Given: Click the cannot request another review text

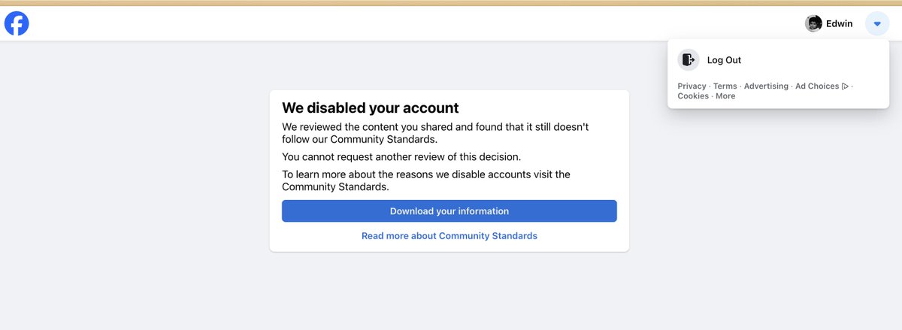Looking at the screenshot, I should coord(401,157).
